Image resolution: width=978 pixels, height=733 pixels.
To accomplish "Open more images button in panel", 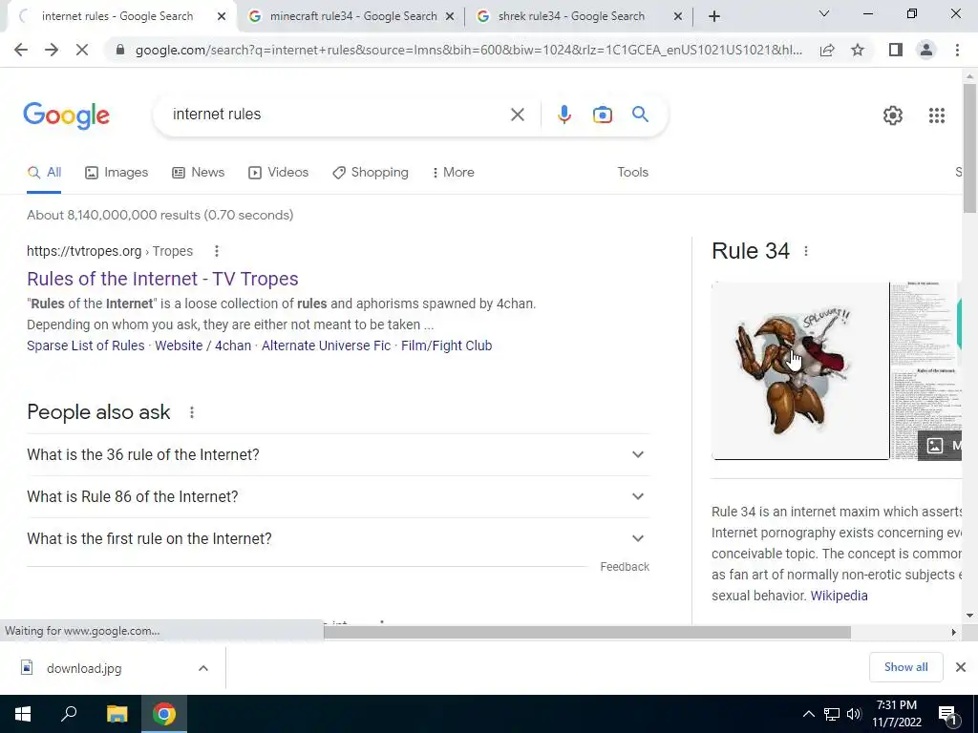I will pos(940,446).
